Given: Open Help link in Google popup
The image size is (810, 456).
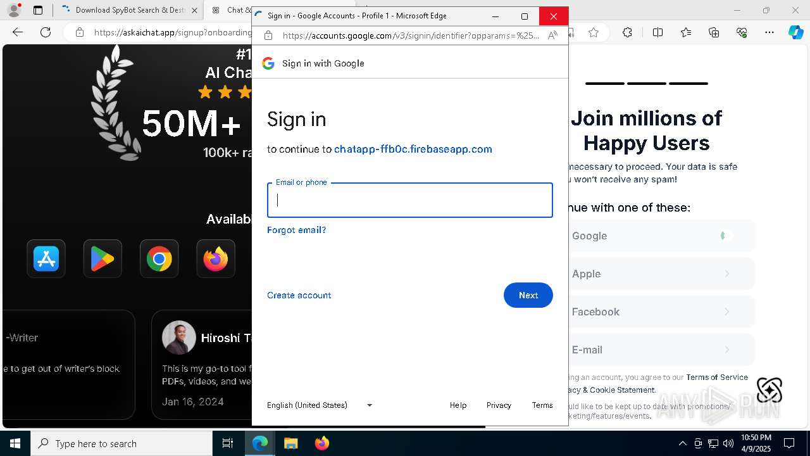Looking at the screenshot, I should [458, 405].
